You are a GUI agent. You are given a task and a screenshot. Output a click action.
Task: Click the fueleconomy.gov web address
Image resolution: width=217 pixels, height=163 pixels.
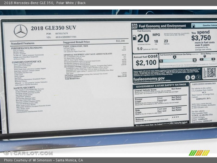coord(149,79)
